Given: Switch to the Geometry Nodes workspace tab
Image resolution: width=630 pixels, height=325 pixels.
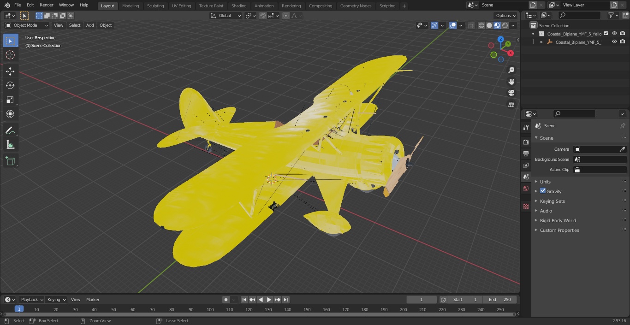Looking at the screenshot, I should pos(356,6).
